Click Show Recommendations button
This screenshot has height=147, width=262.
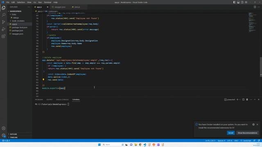[247, 133]
